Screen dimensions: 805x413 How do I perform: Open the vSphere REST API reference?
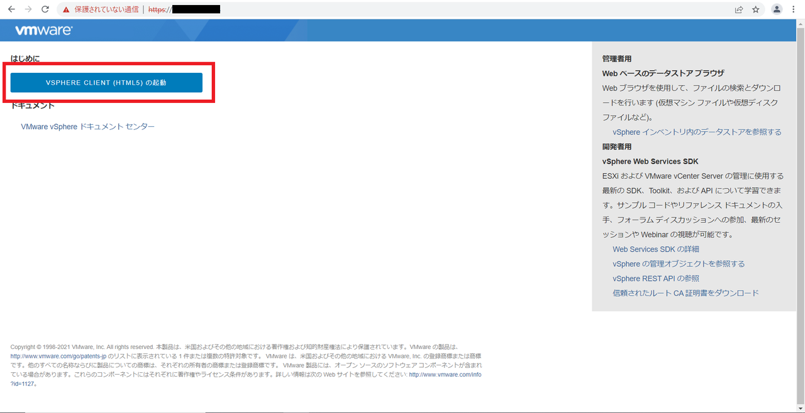tap(656, 278)
